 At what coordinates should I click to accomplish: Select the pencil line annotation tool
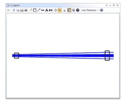tap(31, 10)
